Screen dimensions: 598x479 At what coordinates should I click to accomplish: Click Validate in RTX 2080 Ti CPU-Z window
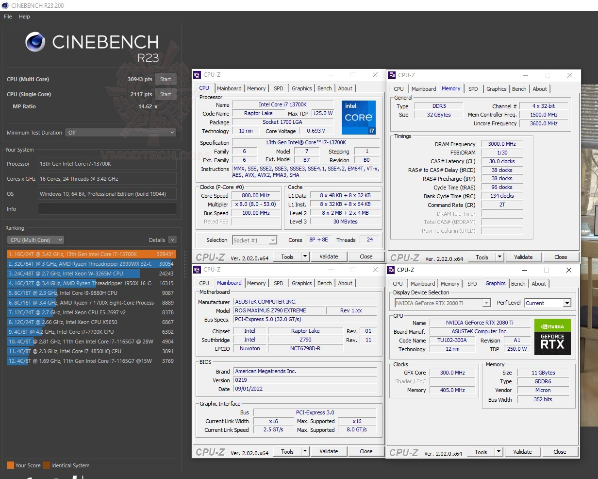(522, 452)
